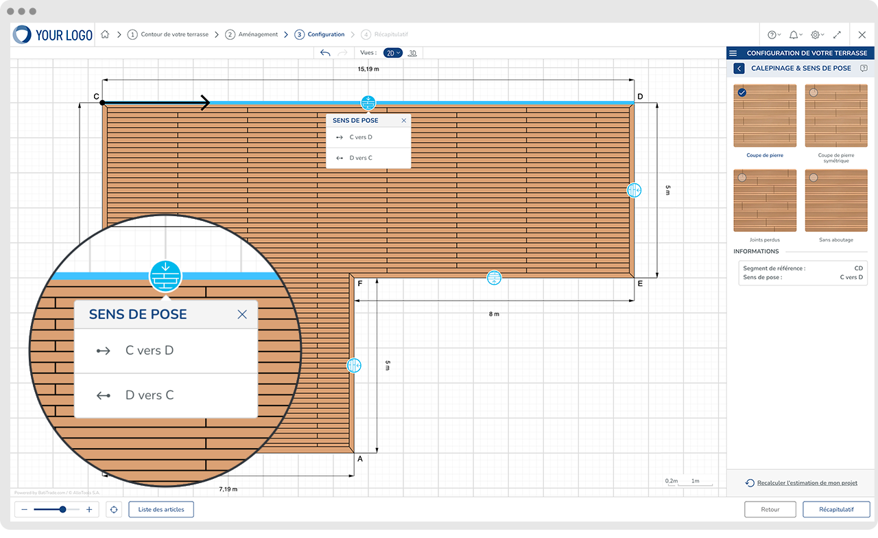878x538 pixels.
Task: Click corner point A label
Action: [x=360, y=459]
